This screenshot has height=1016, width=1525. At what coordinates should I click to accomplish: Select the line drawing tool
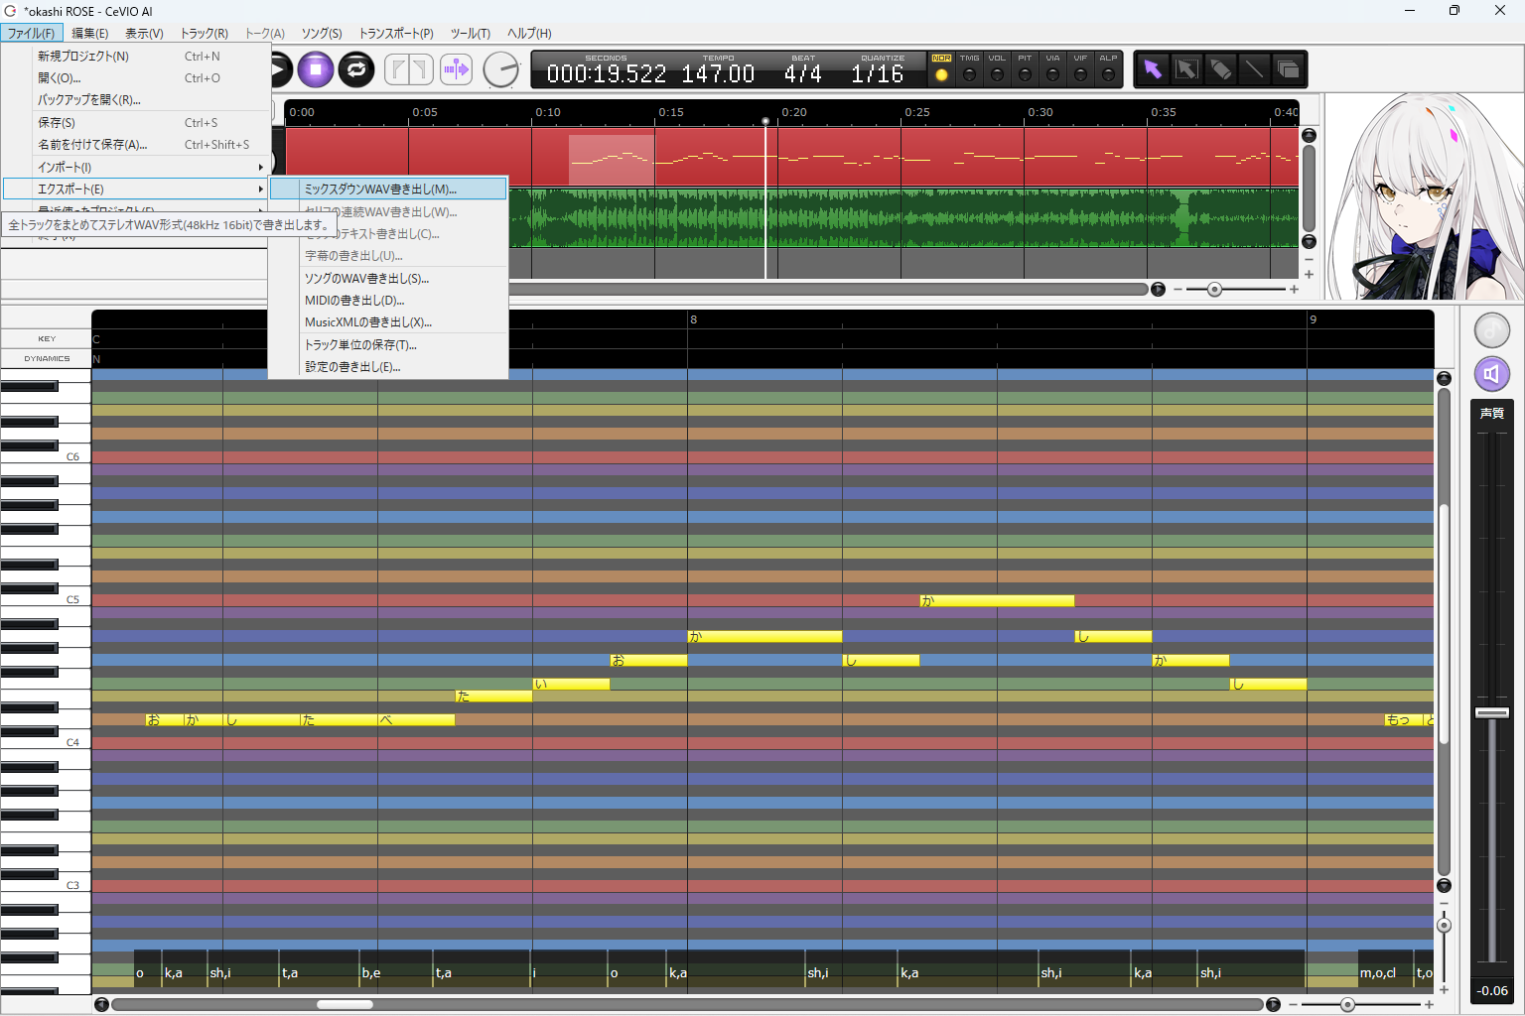coord(1254,69)
